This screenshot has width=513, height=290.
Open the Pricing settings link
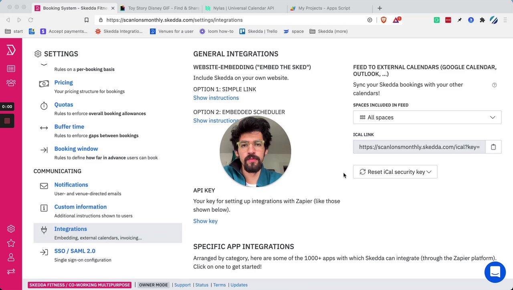pyautogui.click(x=63, y=83)
